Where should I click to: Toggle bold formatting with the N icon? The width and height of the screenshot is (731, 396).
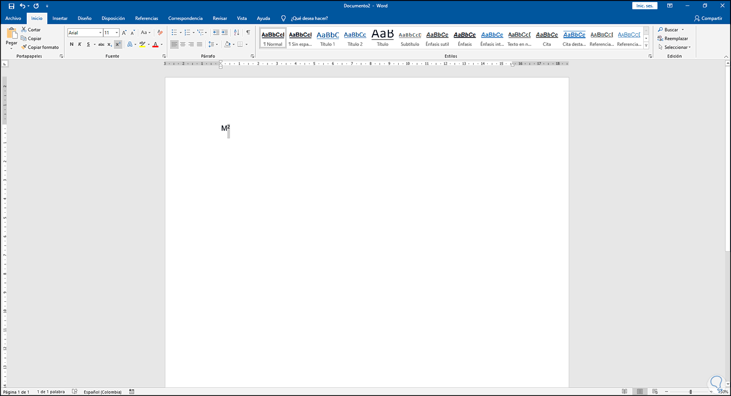[72, 44]
